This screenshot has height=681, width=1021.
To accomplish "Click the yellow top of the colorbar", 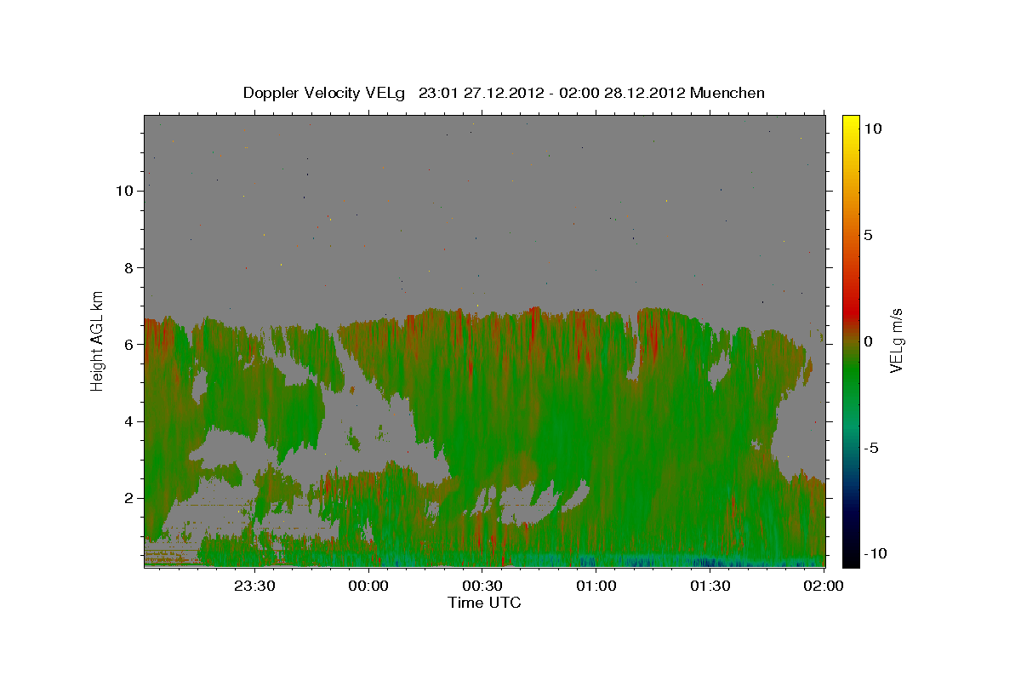I will coord(850,123).
